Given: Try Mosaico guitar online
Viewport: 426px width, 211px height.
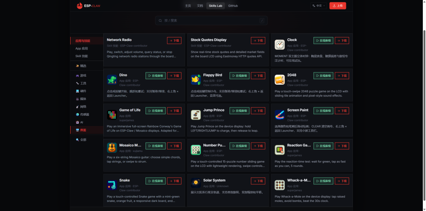Looking at the screenshot, I should point(155,146).
